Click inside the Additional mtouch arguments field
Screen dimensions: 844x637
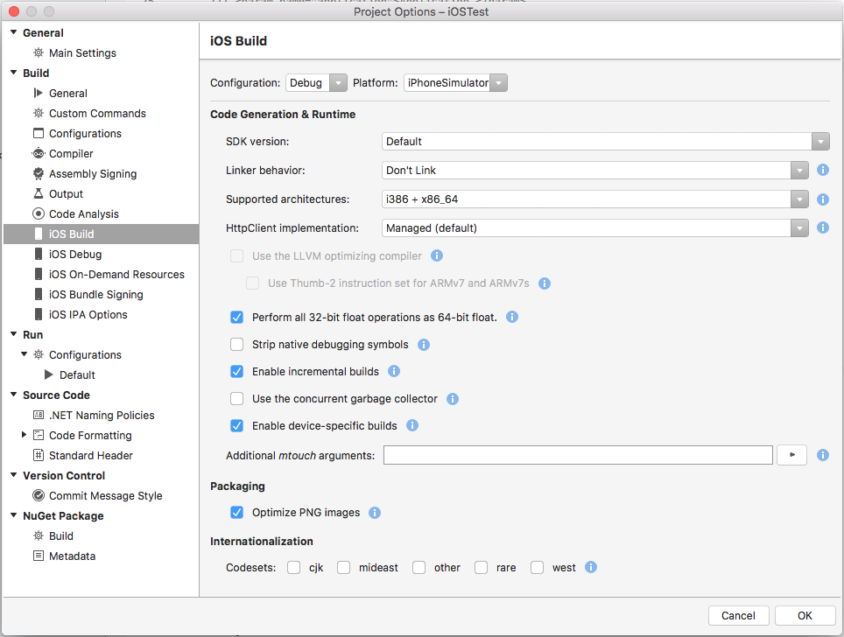[x=578, y=454]
